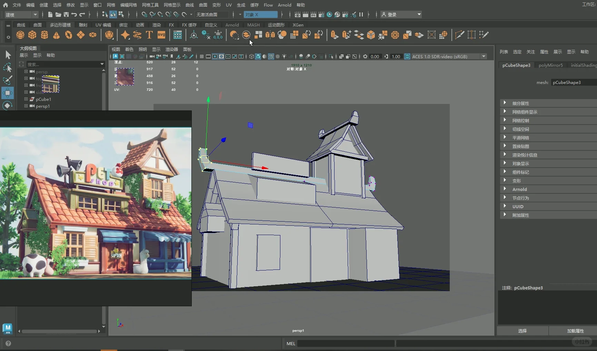
Task: Create polygon 3D text with T icon
Action: pyautogui.click(x=149, y=35)
